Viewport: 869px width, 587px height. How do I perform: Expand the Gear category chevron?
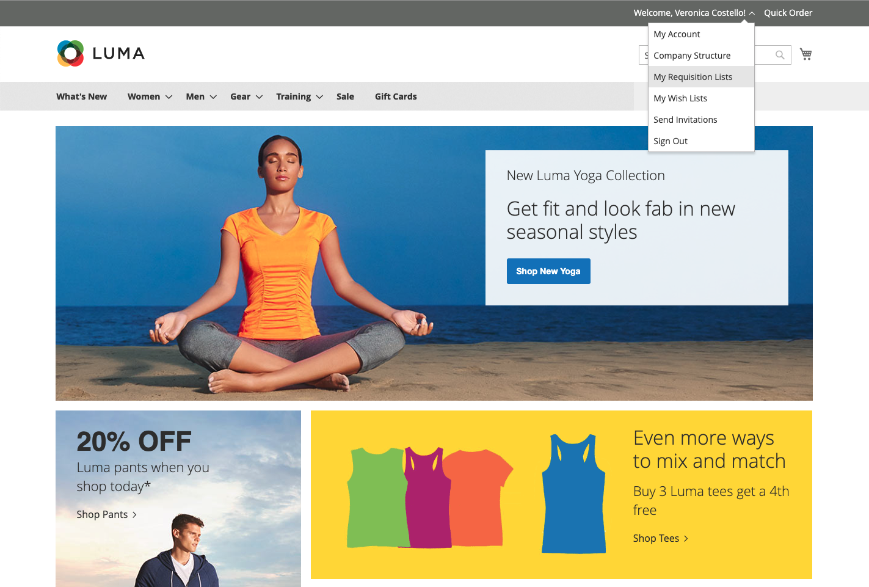coord(259,97)
